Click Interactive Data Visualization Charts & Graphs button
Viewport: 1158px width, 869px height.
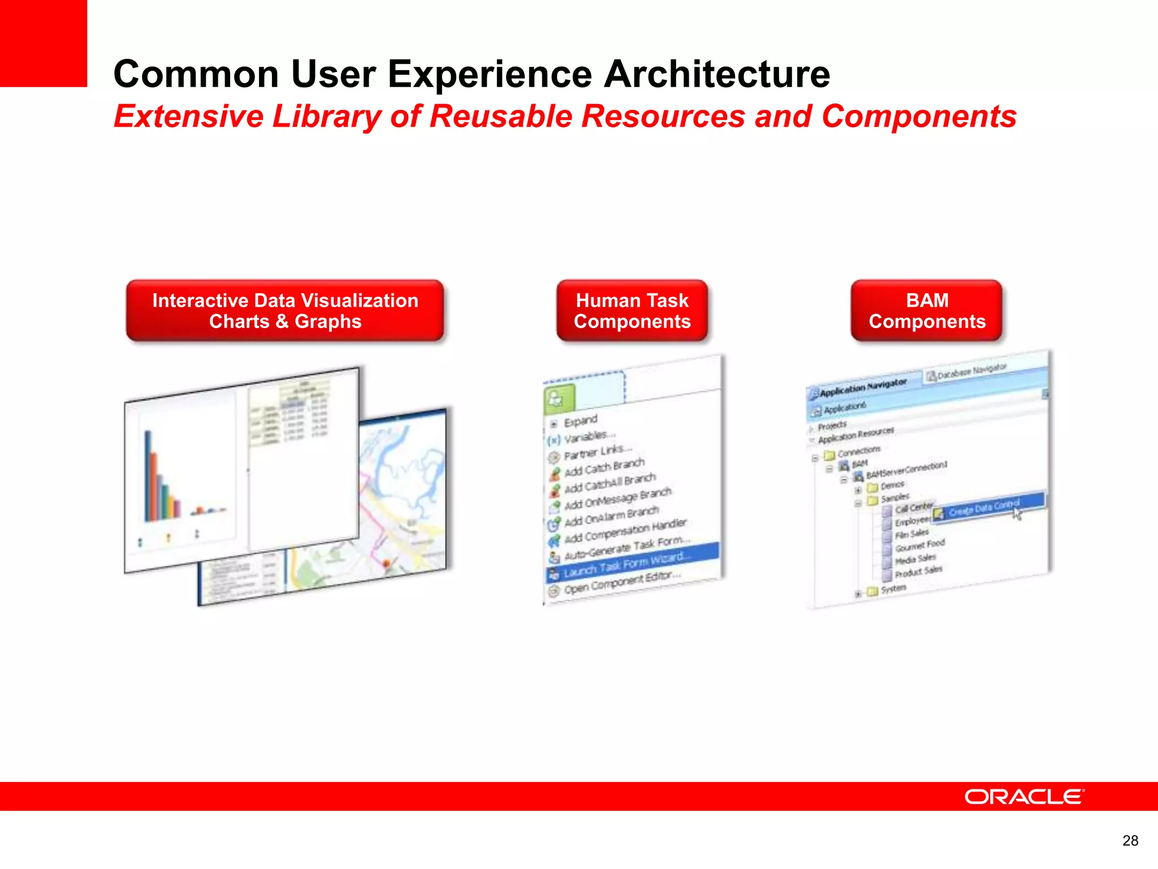pos(285,311)
